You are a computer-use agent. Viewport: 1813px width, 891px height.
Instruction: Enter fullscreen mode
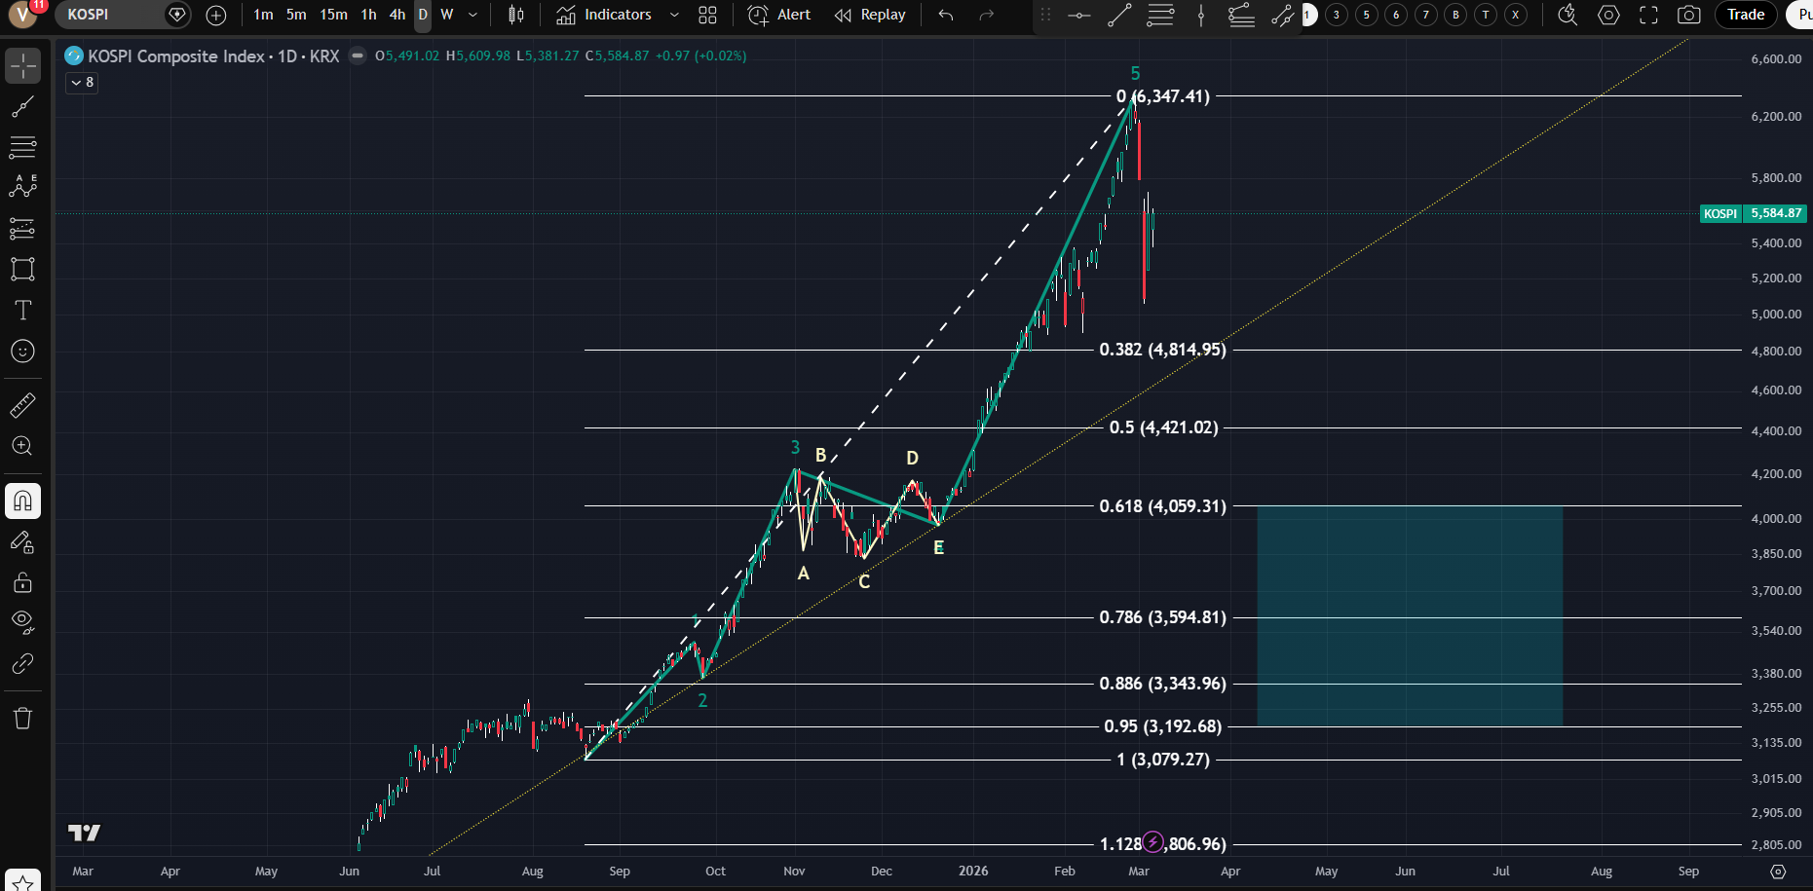[x=1648, y=15]
